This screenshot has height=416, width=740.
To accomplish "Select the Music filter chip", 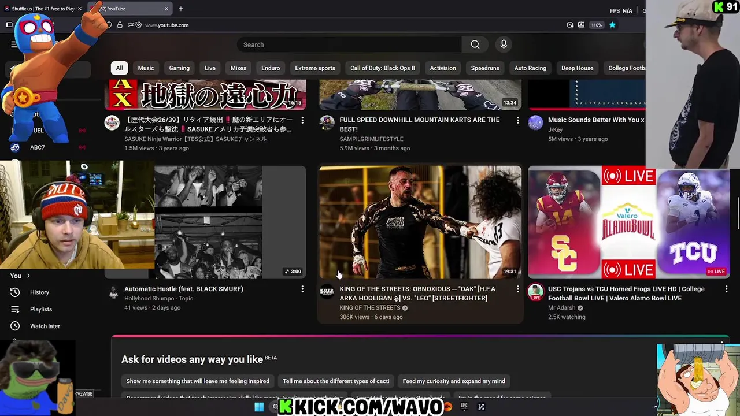I will coord(146,68).
